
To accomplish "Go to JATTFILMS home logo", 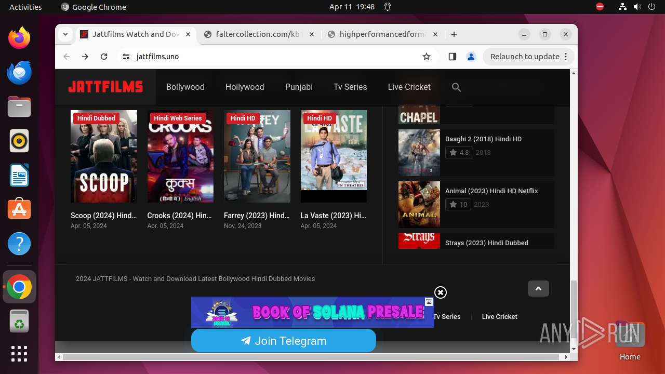I will tap(105, 87).
